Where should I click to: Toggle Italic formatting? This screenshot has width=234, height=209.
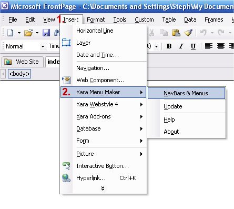coord(181,46)
